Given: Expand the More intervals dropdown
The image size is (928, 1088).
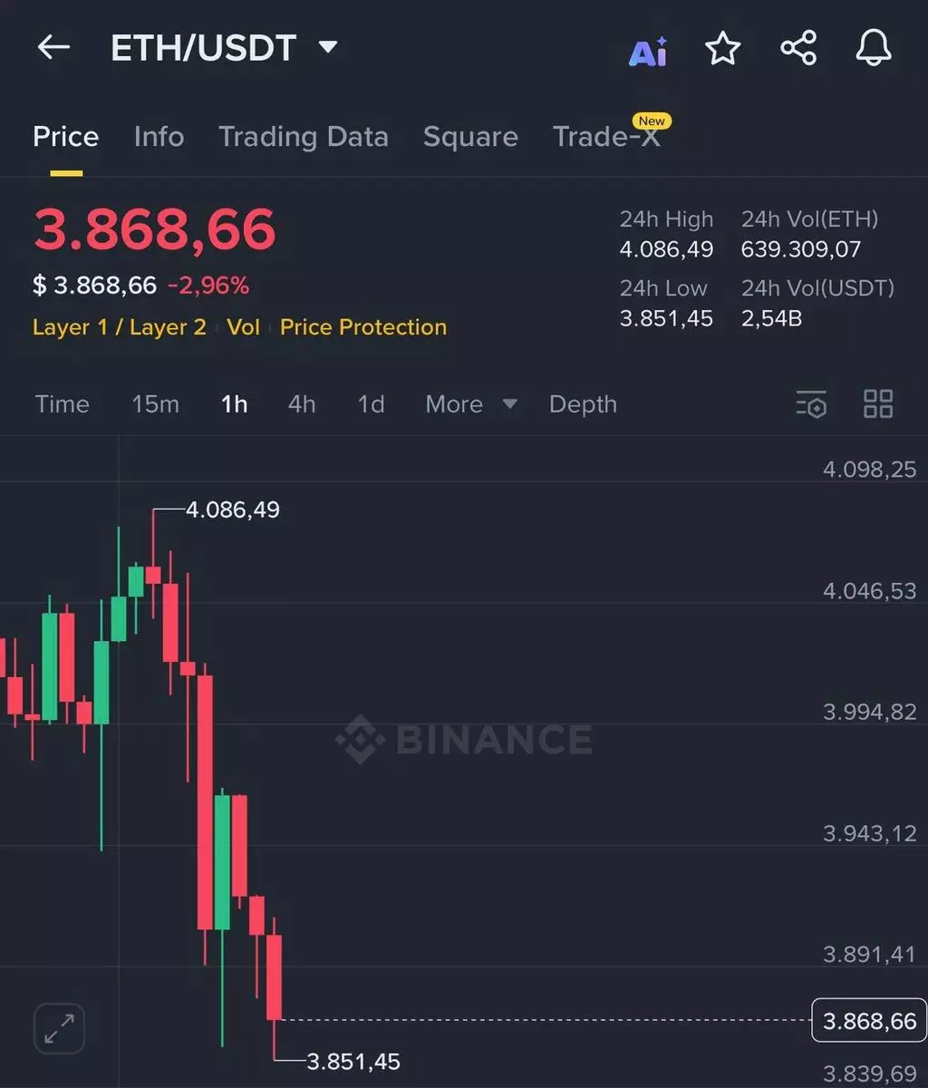Looking at the screenshot, I should [x=471, y=404].
